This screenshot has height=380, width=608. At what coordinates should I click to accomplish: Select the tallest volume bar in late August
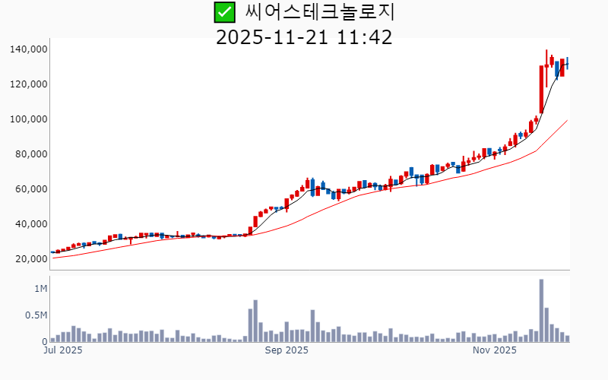[255, 321]
